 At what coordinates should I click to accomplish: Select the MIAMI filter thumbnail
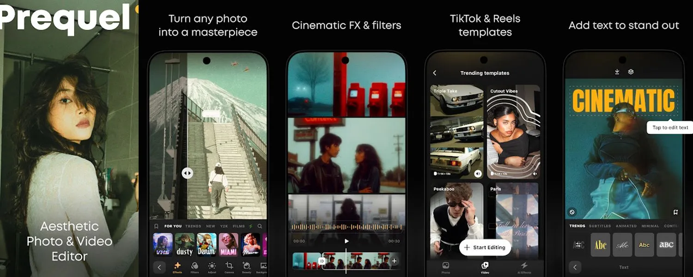(228, 244)
